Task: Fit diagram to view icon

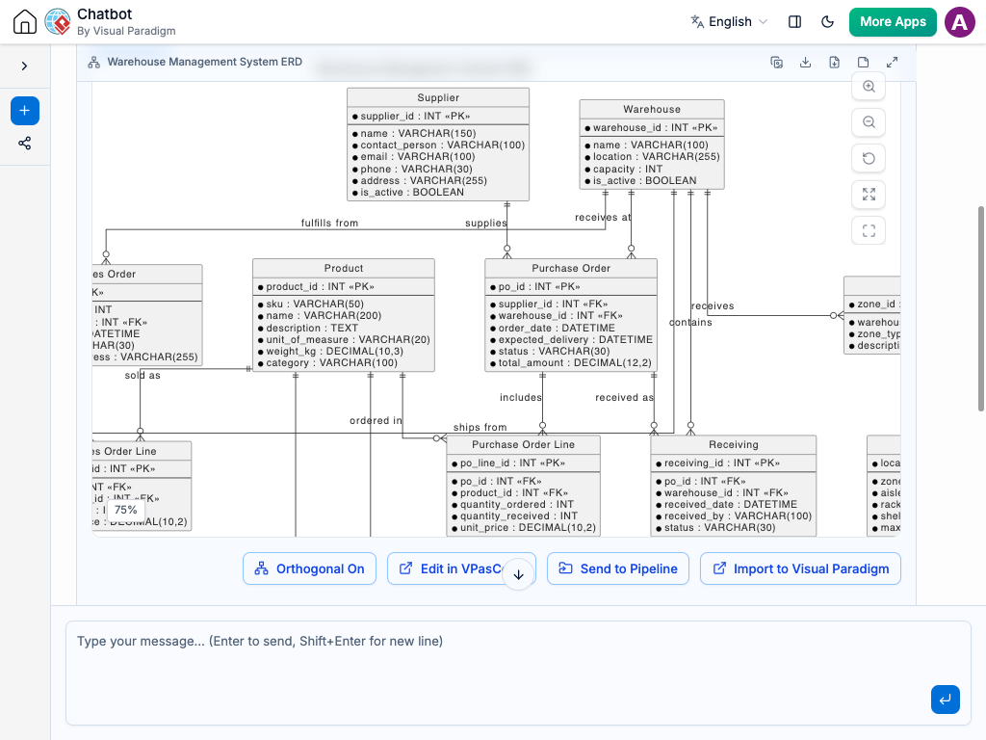Action: 869,195
